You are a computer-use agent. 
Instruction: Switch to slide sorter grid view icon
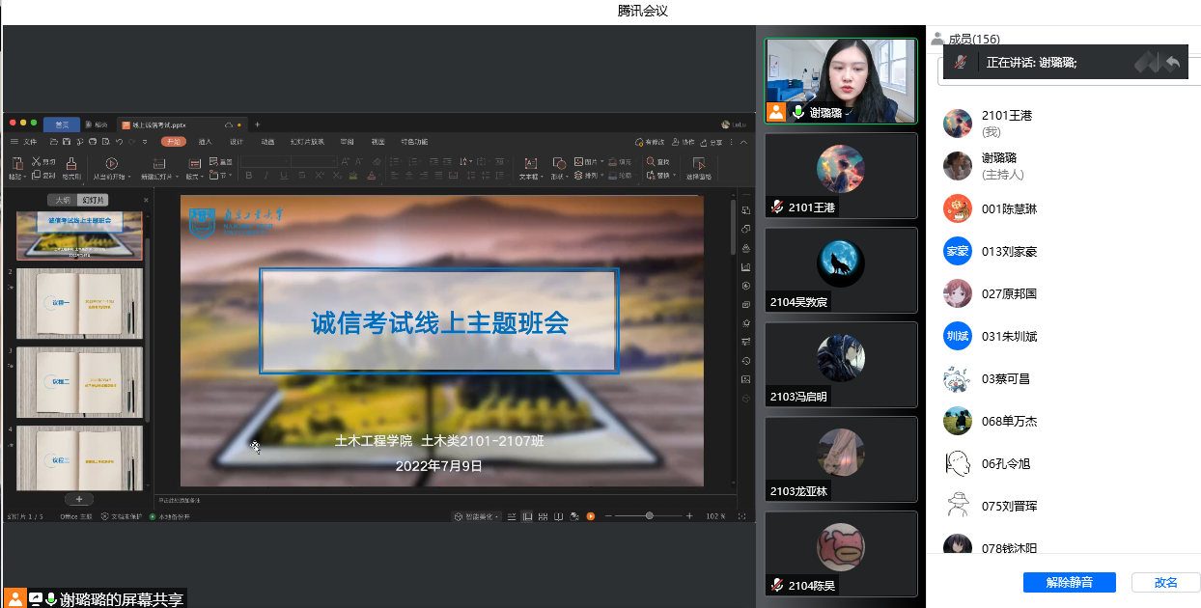543,516
